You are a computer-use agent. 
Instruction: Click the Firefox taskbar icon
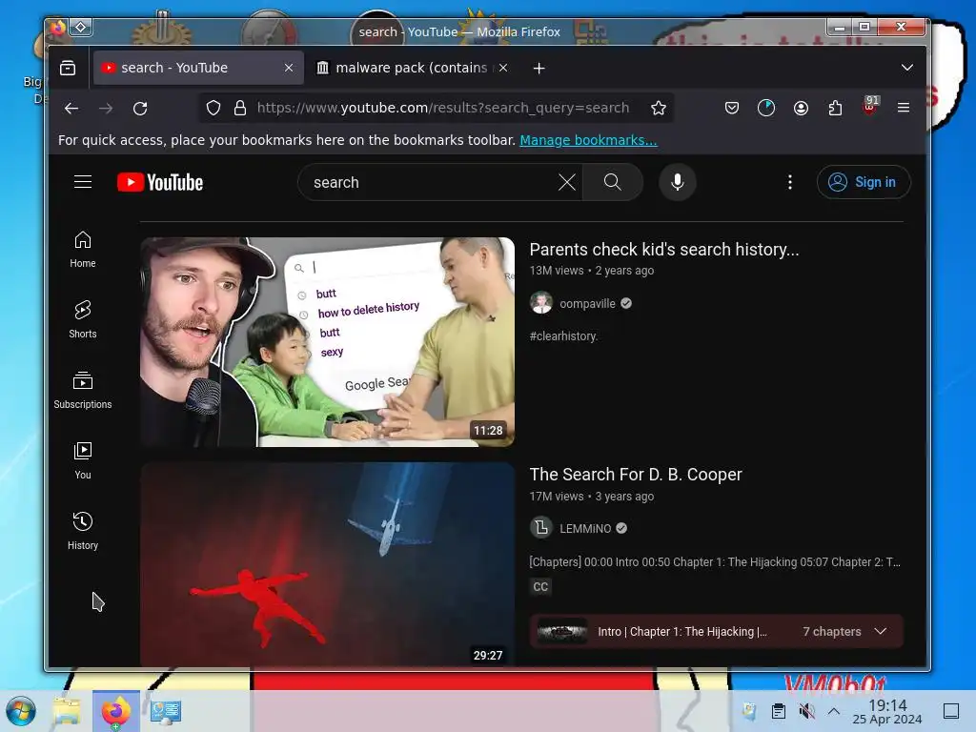tap(115, 711)
